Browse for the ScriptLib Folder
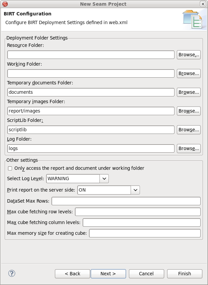Image resolution: width=208 pixels, height=285 pixels. [189, 130]
